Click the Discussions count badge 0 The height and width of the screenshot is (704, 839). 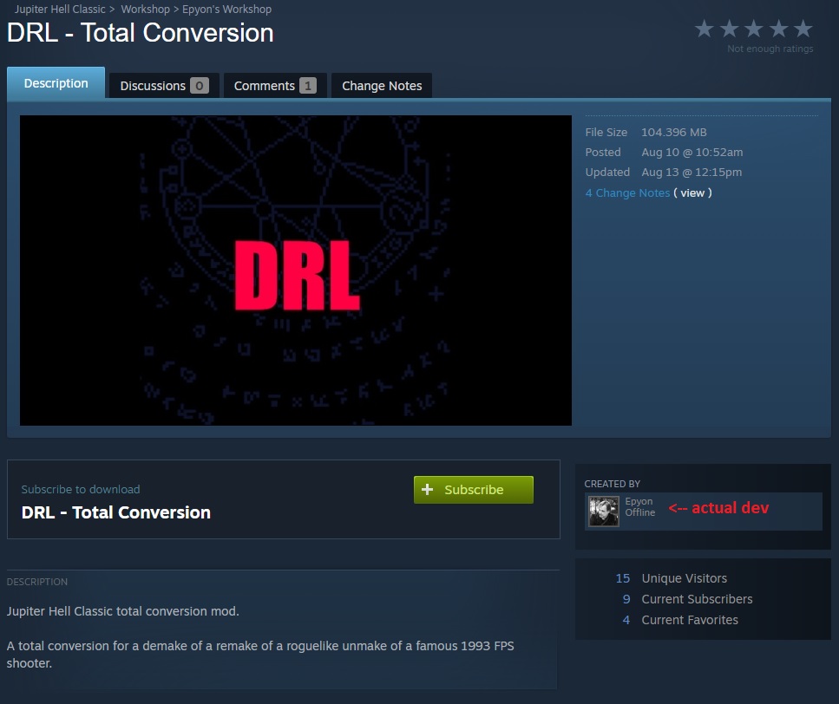tap(199, 86)
